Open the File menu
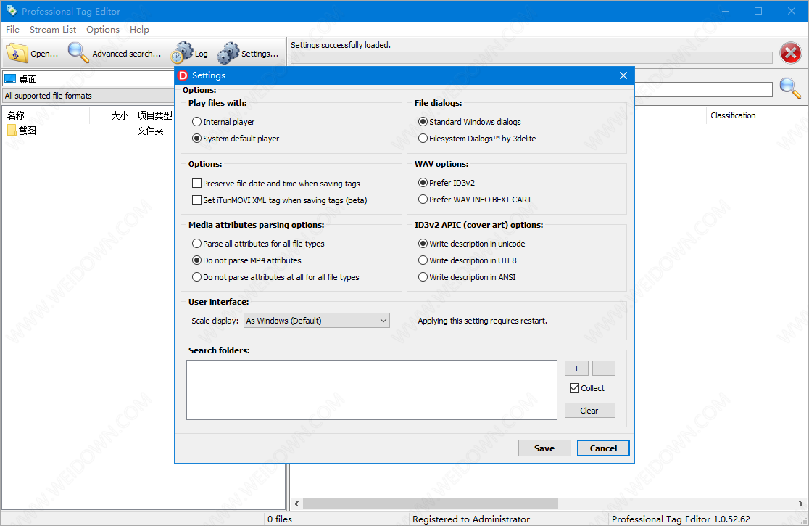This screenshot has height=526, width=809. click(x=12, y=30)
